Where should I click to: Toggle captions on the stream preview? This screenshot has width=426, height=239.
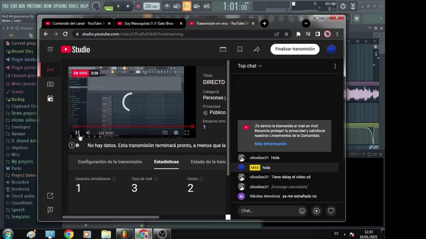(x=165, y=133)
